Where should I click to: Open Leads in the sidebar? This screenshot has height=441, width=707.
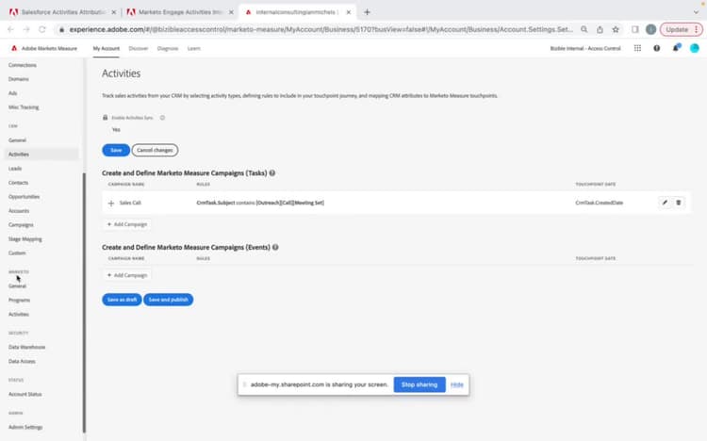pyautogui.click(x=15, y=169)
